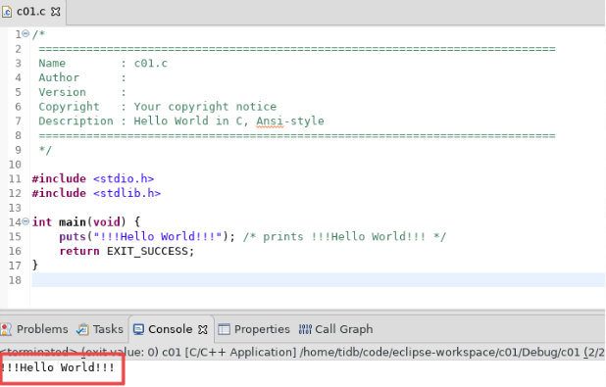Click line number 10 in the gutter
This screenshot has height=387, width=606.
coord(15,165)
